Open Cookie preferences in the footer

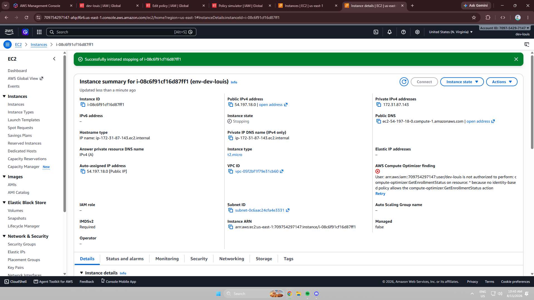tap(515, 282)
